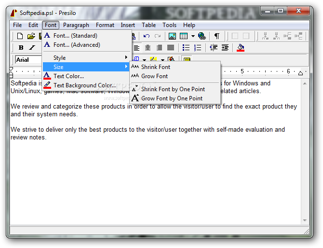Open the table button's dropdown arrow
Screen dimensions: 323x248
coord(193,36)
